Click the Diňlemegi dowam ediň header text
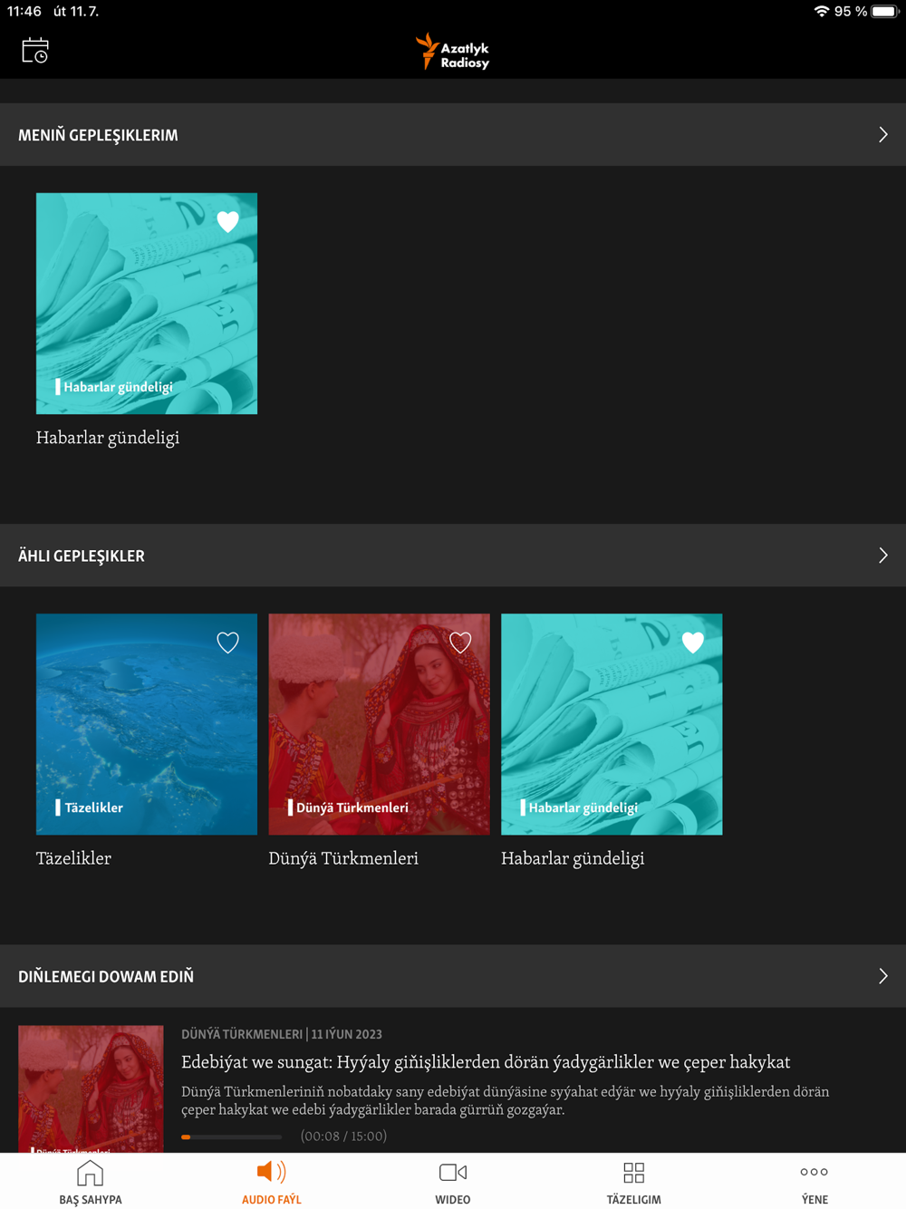Image resolution: width=906 pixels, height=1209 pixels. click(106, 976)
